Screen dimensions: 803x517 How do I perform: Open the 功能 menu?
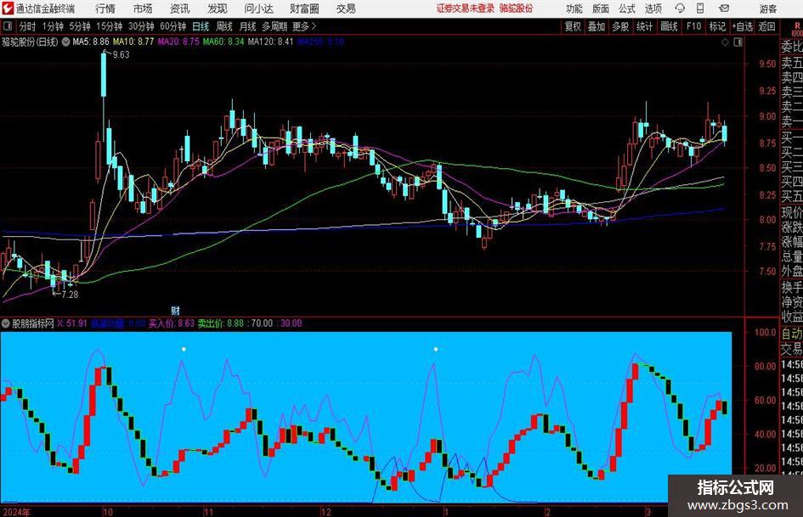[574, 8]
